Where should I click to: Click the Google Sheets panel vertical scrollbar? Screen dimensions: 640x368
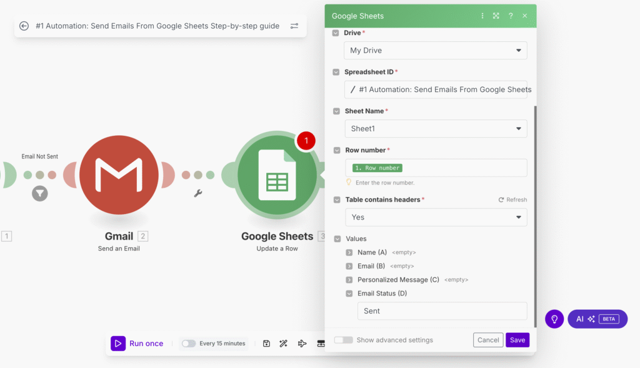click(x=535, y=217)
